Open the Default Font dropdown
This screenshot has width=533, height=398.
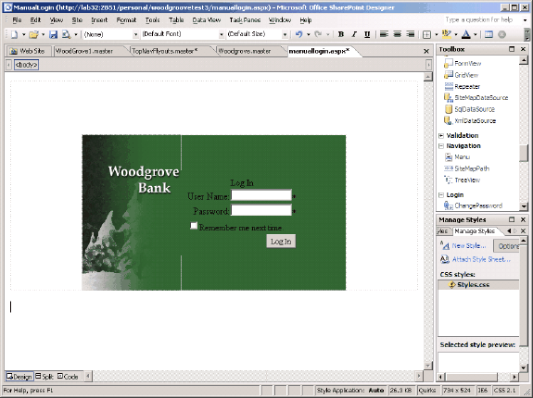[222, 34]
